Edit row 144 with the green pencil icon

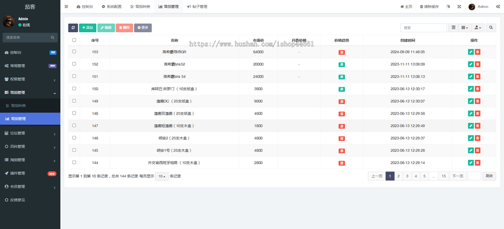coord(471,163)
